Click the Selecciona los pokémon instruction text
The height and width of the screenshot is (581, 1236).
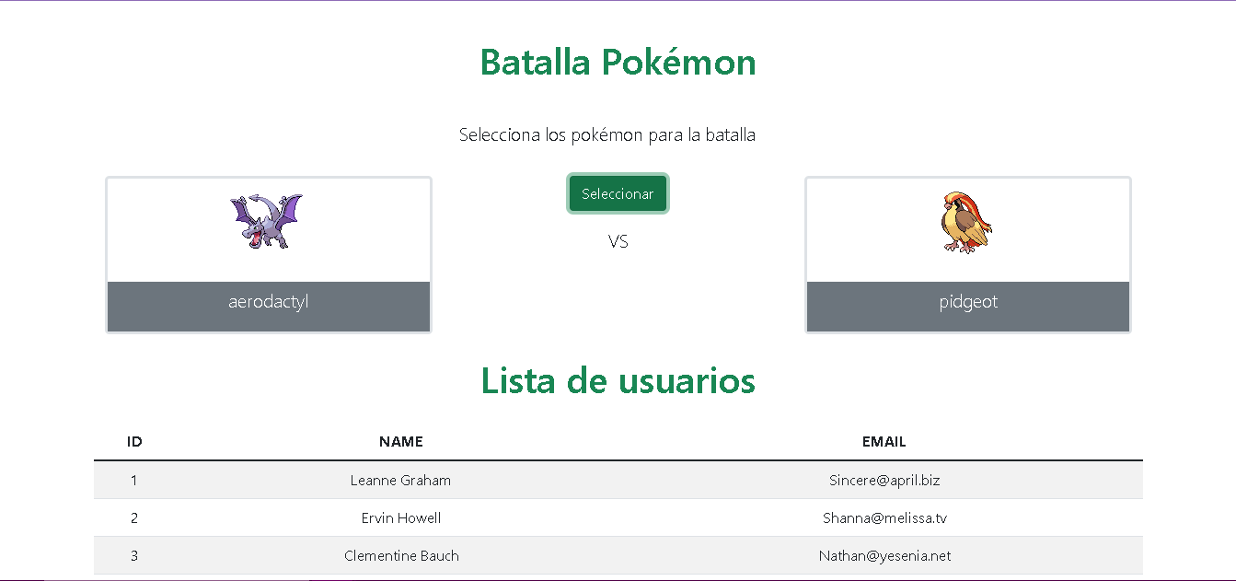point(607,134)
